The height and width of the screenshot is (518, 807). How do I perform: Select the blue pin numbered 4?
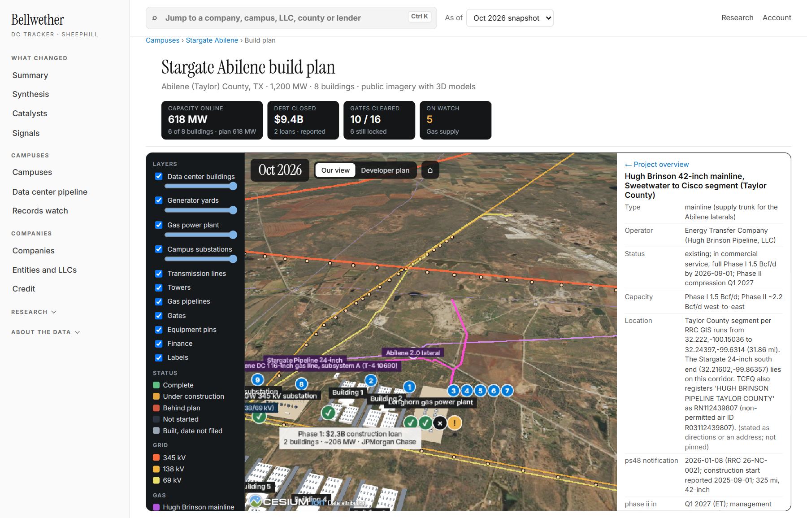(467, 391)
